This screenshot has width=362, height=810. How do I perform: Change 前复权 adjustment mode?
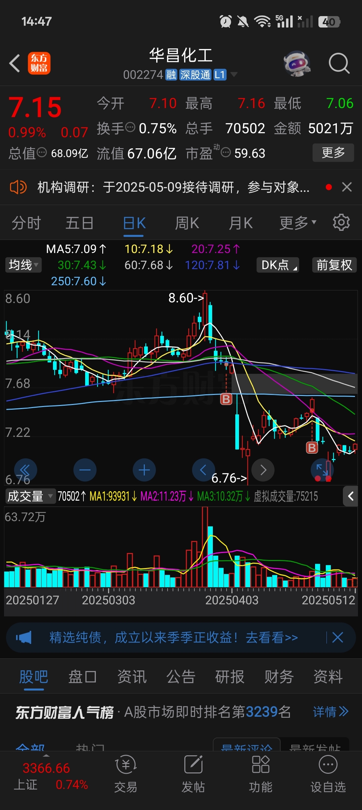tap(334, 265)
